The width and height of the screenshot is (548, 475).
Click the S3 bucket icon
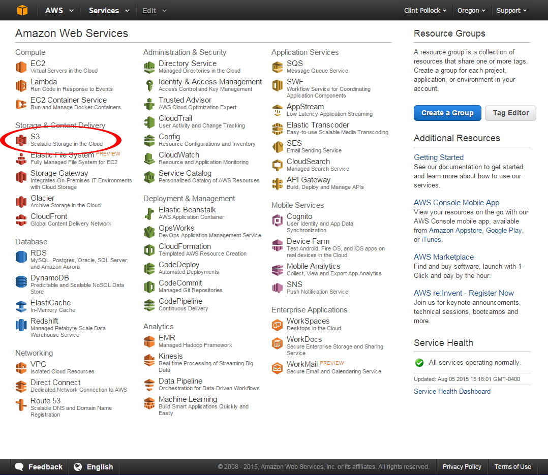pyautogui.click(x=21, y=140)
